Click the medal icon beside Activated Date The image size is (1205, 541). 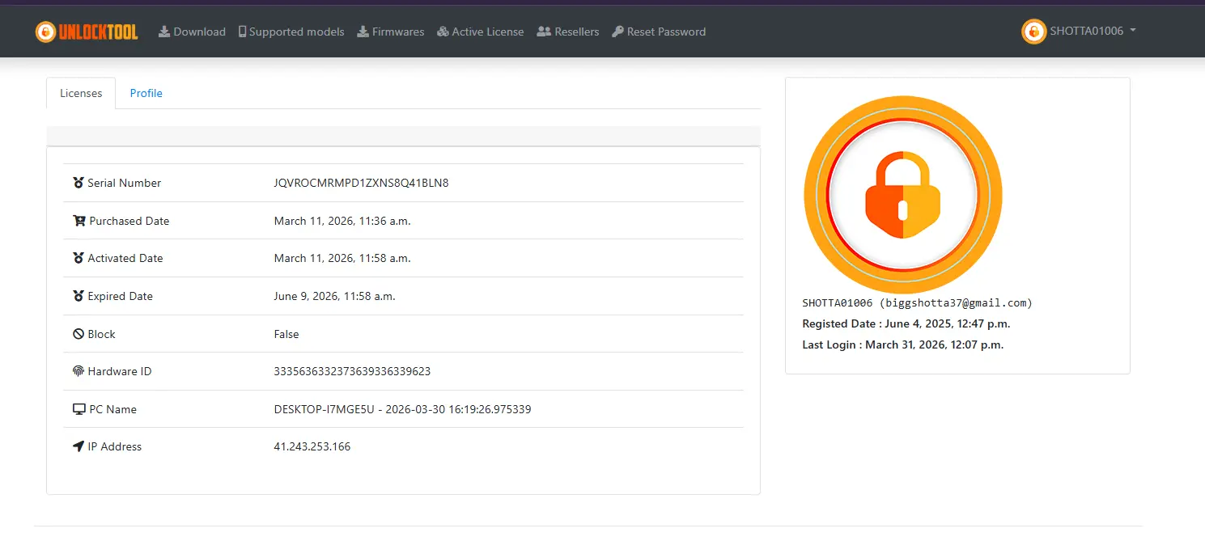click(78, 258)
